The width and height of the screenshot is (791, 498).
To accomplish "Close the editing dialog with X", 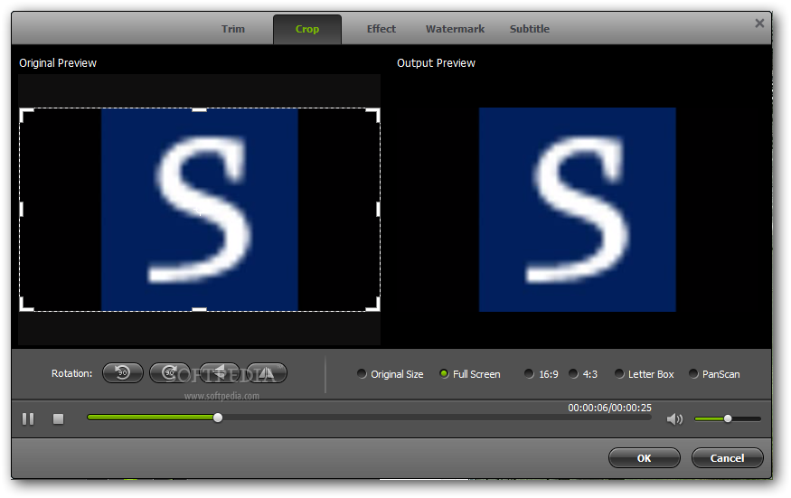I will coord(759,23).
